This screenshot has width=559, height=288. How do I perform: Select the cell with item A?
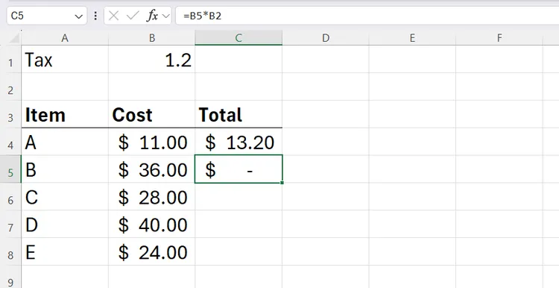(x=65, y=142)
